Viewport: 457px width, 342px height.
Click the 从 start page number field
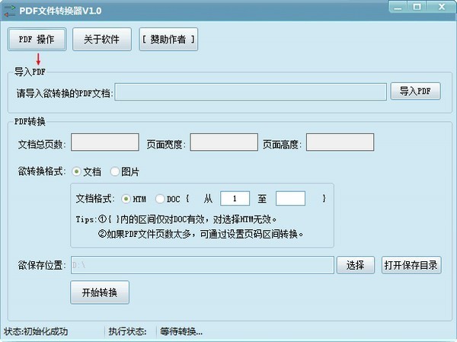tap(235, 199)
